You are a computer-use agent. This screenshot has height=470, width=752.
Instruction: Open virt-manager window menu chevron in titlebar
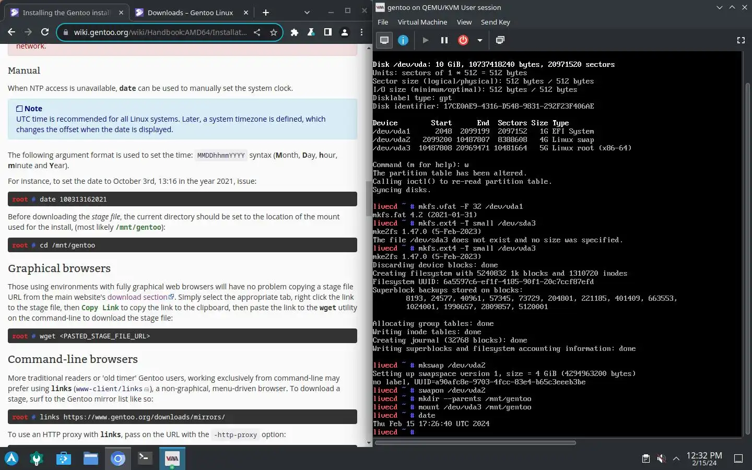[x=719, y=7]
